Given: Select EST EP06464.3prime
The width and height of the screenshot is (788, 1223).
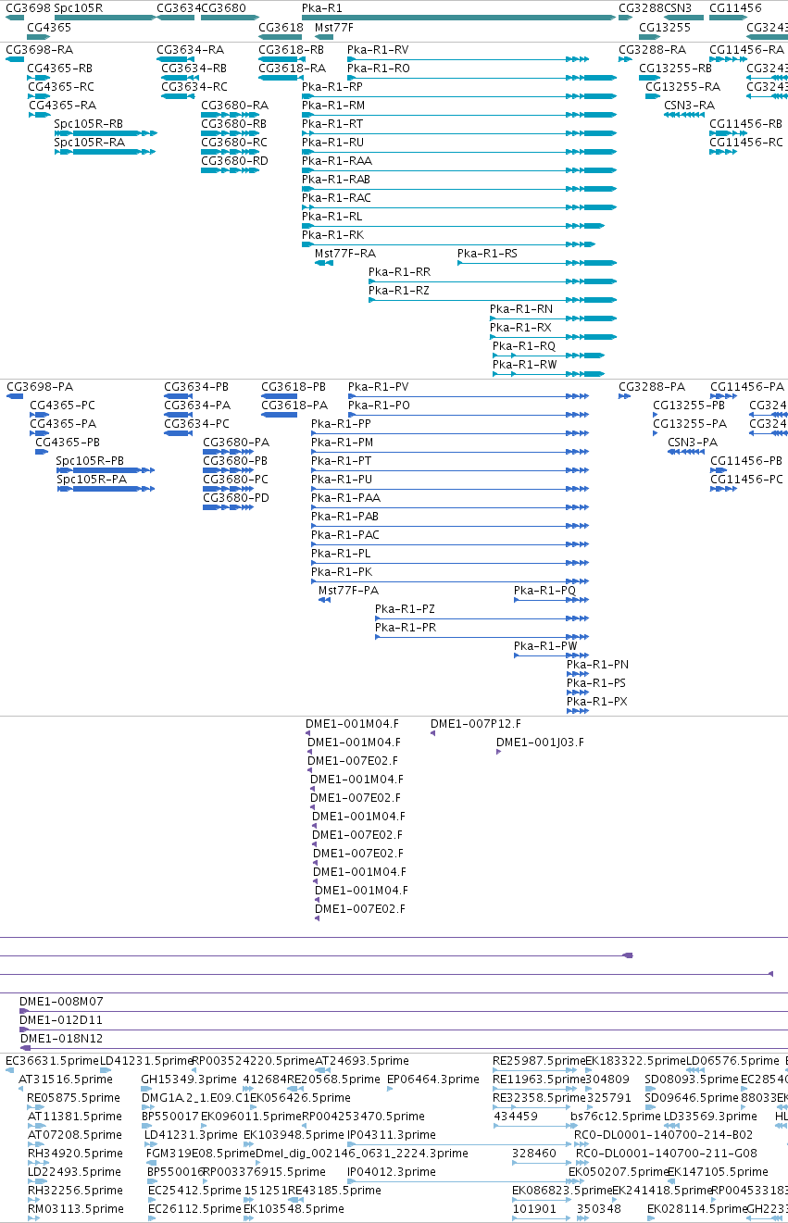Looking at the screenshot, I should pos(433,1079).
